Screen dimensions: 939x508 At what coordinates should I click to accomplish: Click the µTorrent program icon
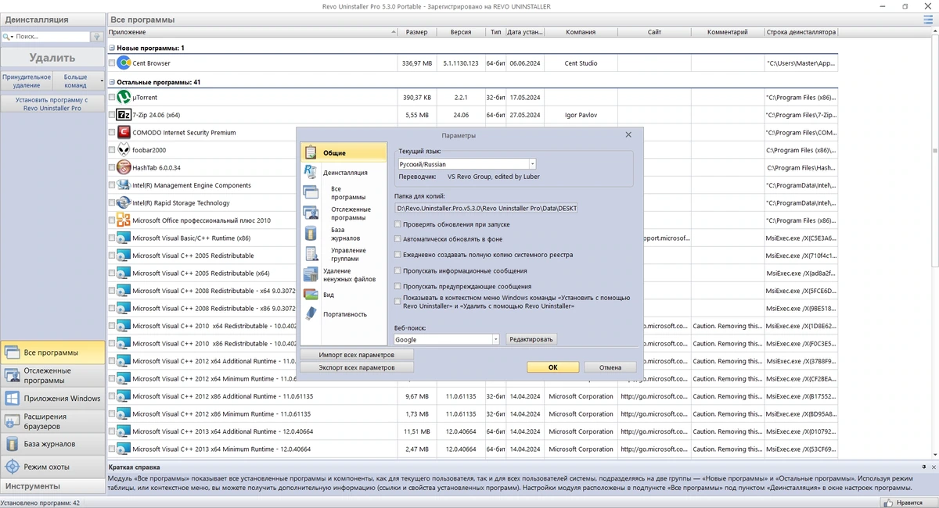[x=124, y=98]
